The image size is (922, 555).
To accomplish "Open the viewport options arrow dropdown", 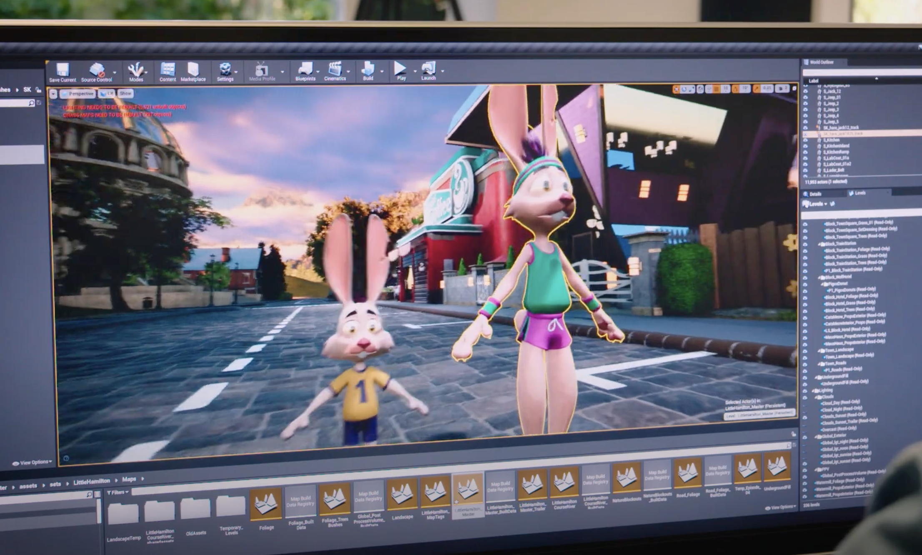I will [53, 94].
